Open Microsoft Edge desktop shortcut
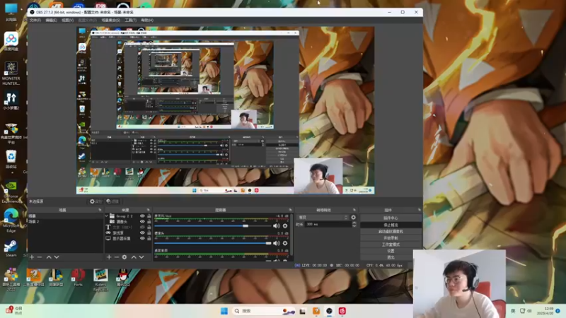This screenshot has width=566, height=318. [x=11, y=220]
